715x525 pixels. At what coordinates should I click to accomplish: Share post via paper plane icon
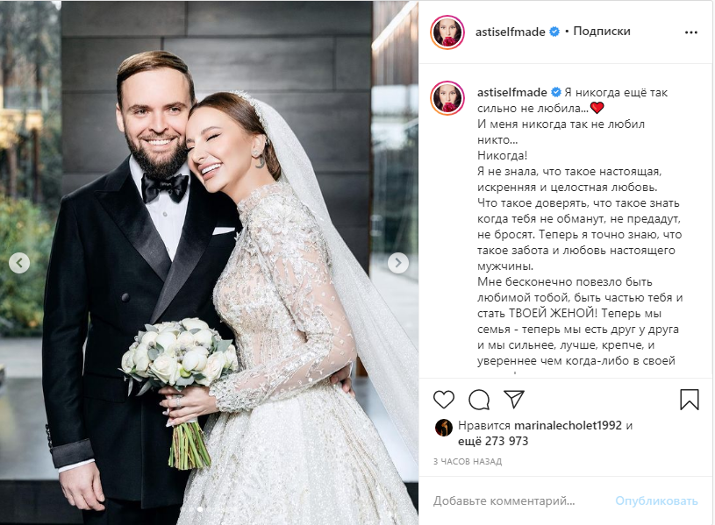(x=513, y=399)
